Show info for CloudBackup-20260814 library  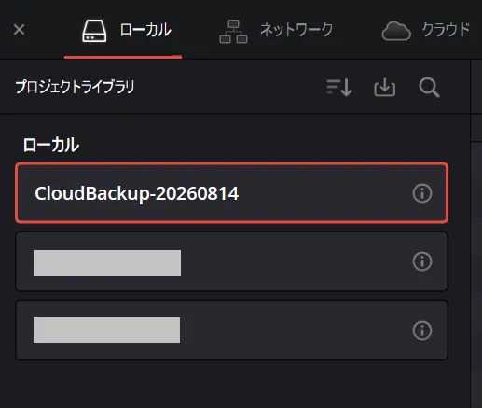click(x=422, y=193)
